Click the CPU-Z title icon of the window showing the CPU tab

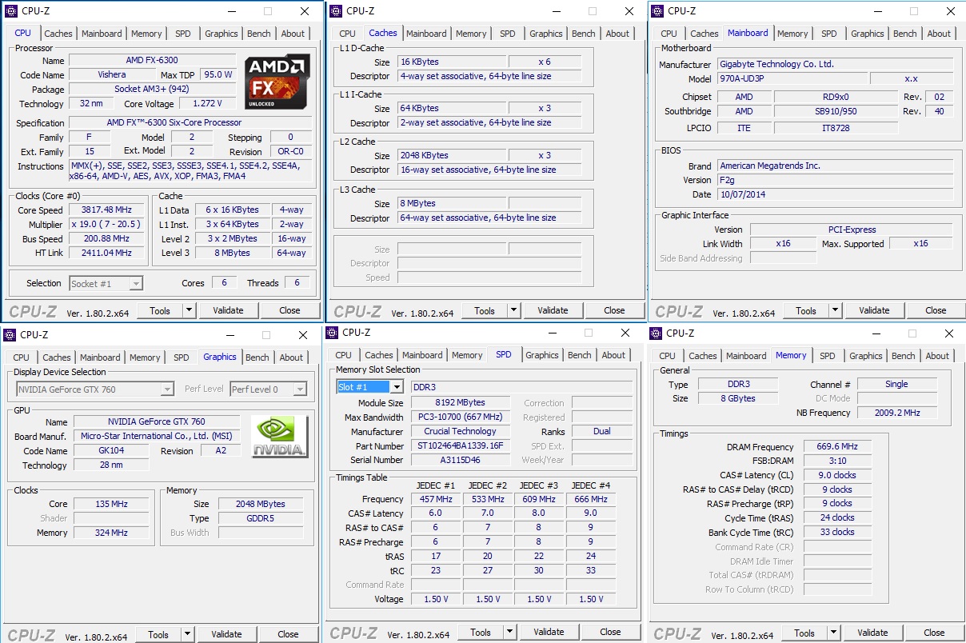coord(10,11)
